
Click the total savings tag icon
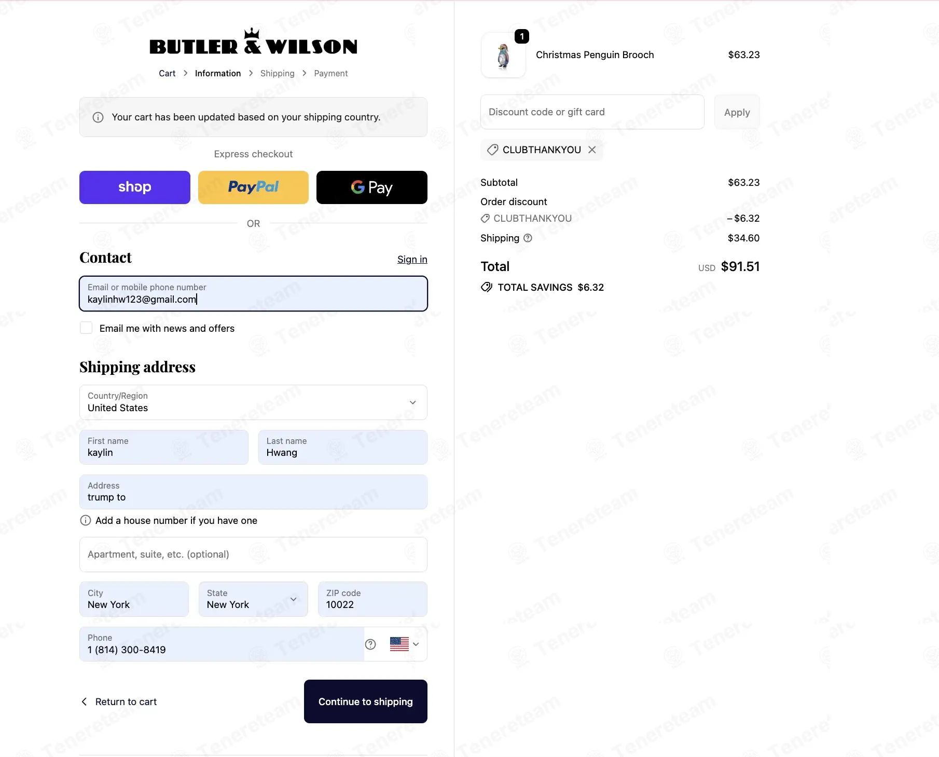coord(487,287)
